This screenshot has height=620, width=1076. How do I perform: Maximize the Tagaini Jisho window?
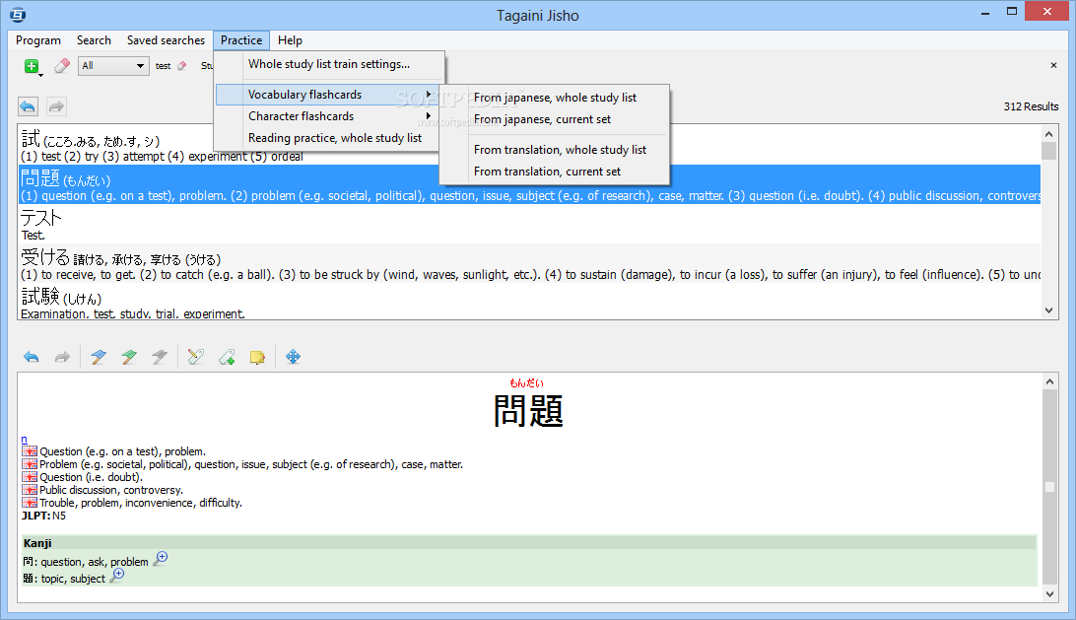pos(1012,12)
